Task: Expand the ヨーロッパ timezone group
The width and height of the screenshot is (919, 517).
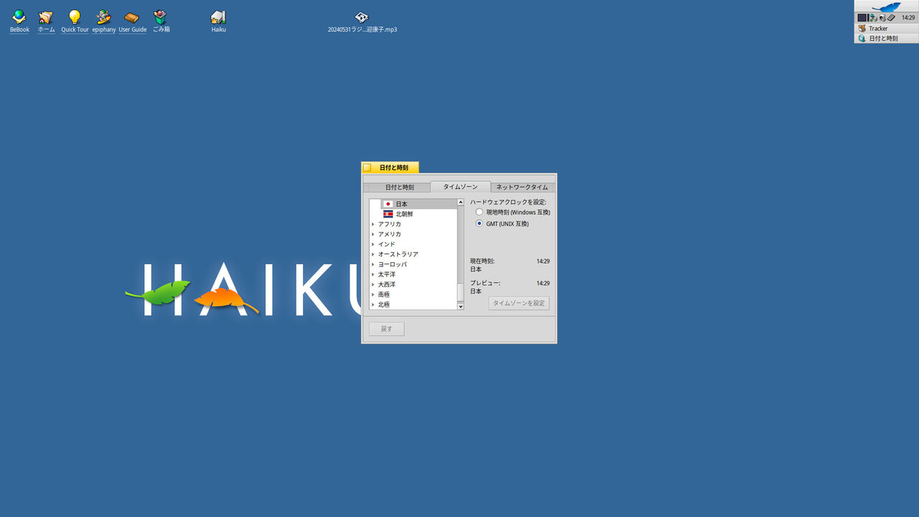Action: pyautogui.click(x=391, y=264)
